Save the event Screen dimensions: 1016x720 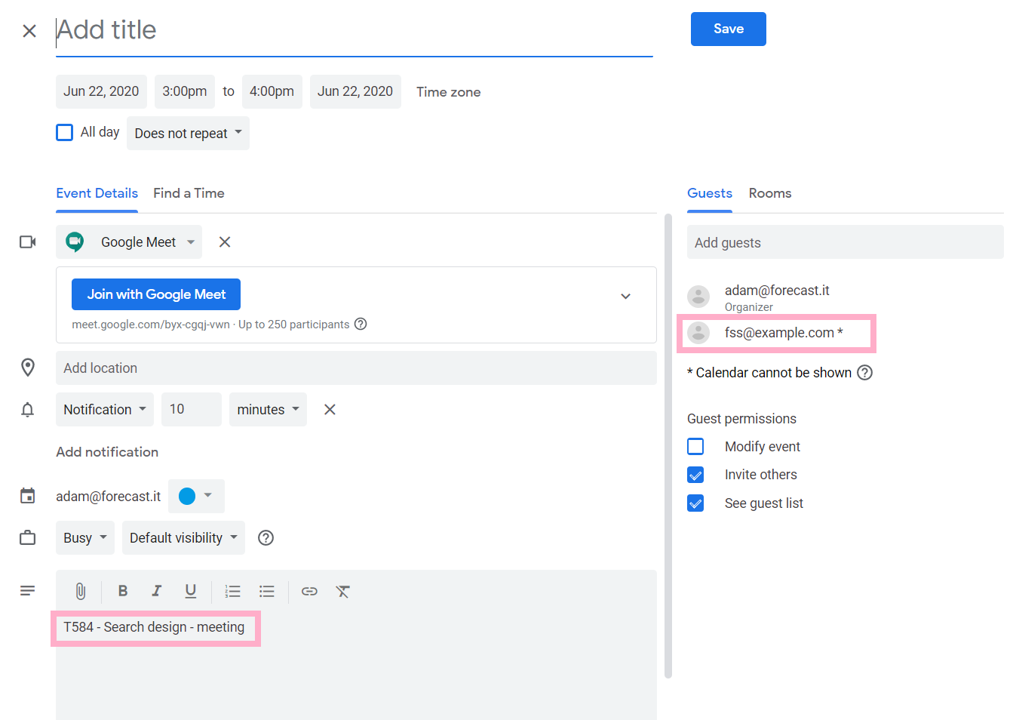[729, 29]
